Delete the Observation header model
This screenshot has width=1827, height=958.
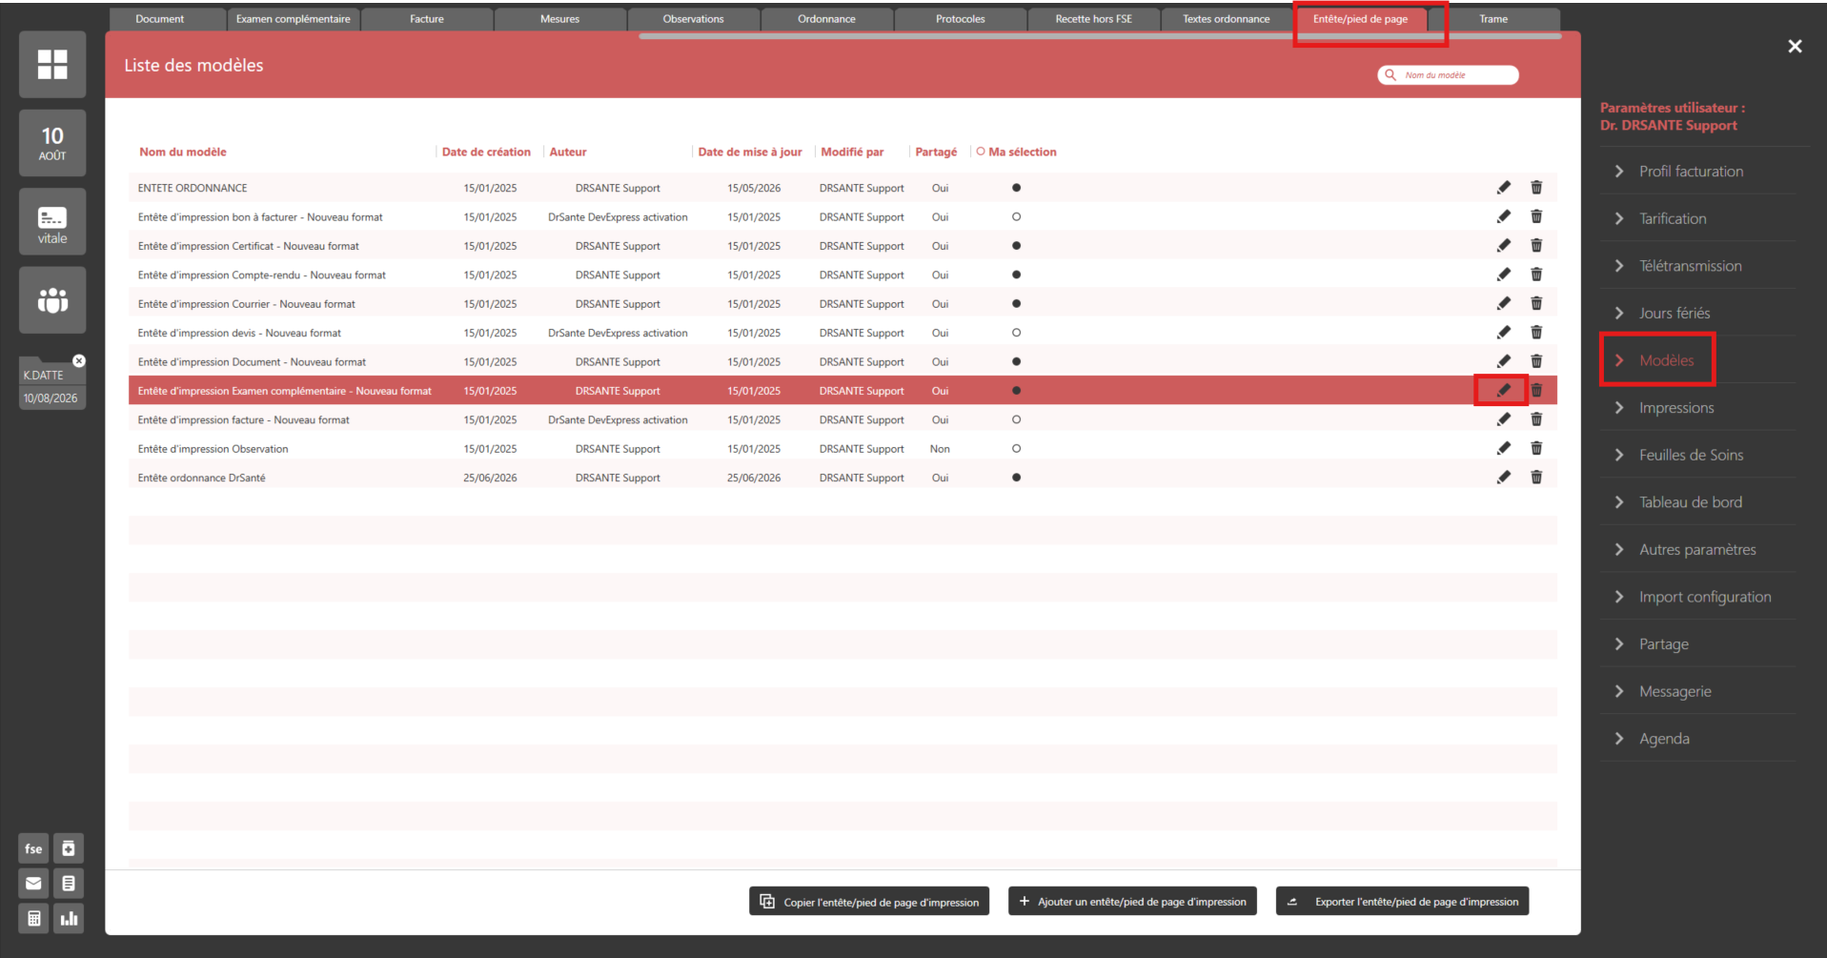click(1536, 448)
